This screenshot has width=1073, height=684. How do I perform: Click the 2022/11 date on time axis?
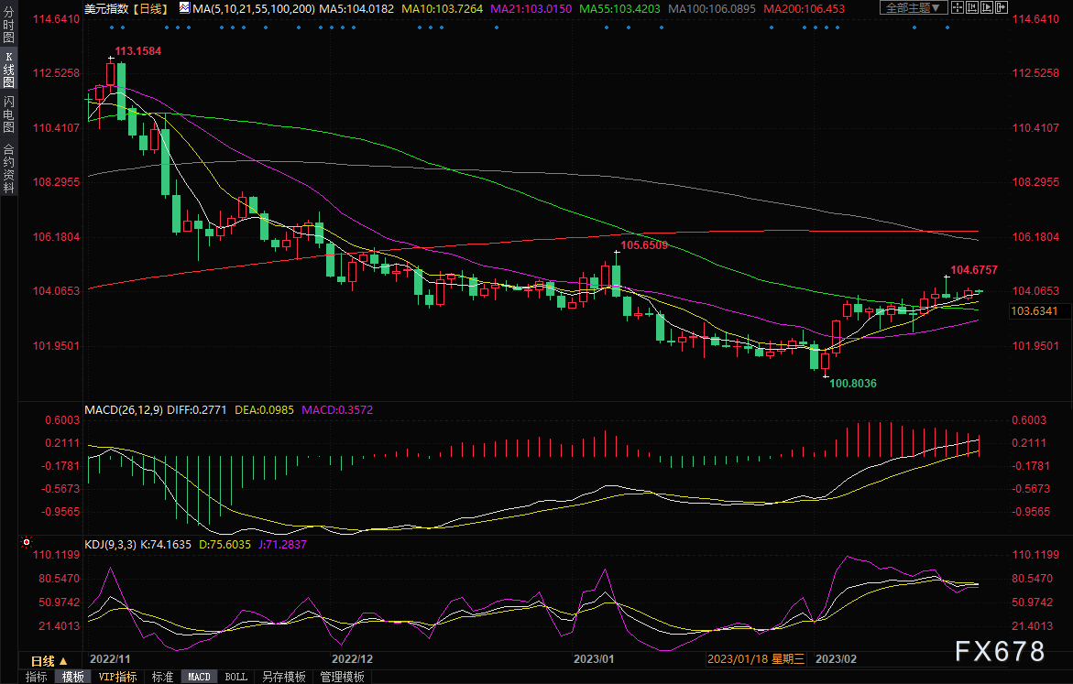[110, 658]
